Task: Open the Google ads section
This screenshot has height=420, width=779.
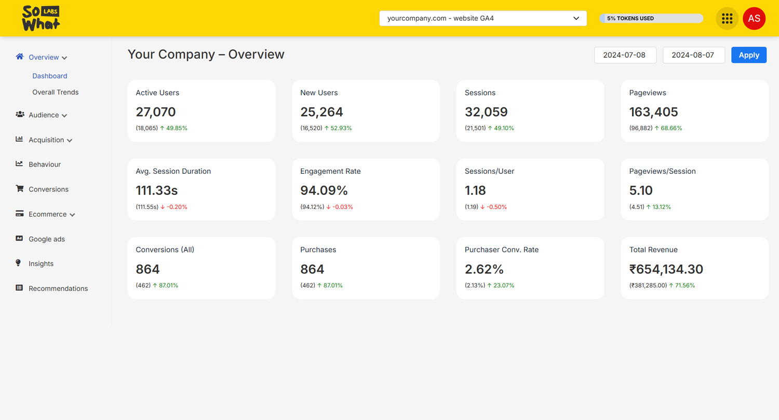Action: tap(47, 239)
